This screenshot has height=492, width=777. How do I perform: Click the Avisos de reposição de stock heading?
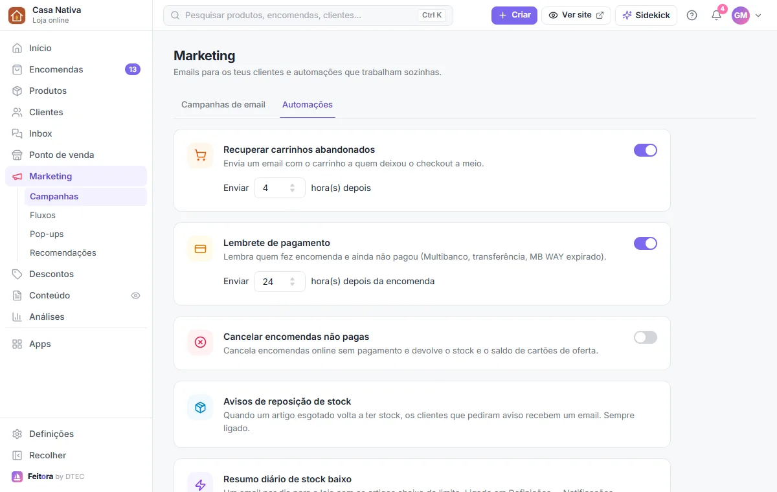click(x=287, y=401)
